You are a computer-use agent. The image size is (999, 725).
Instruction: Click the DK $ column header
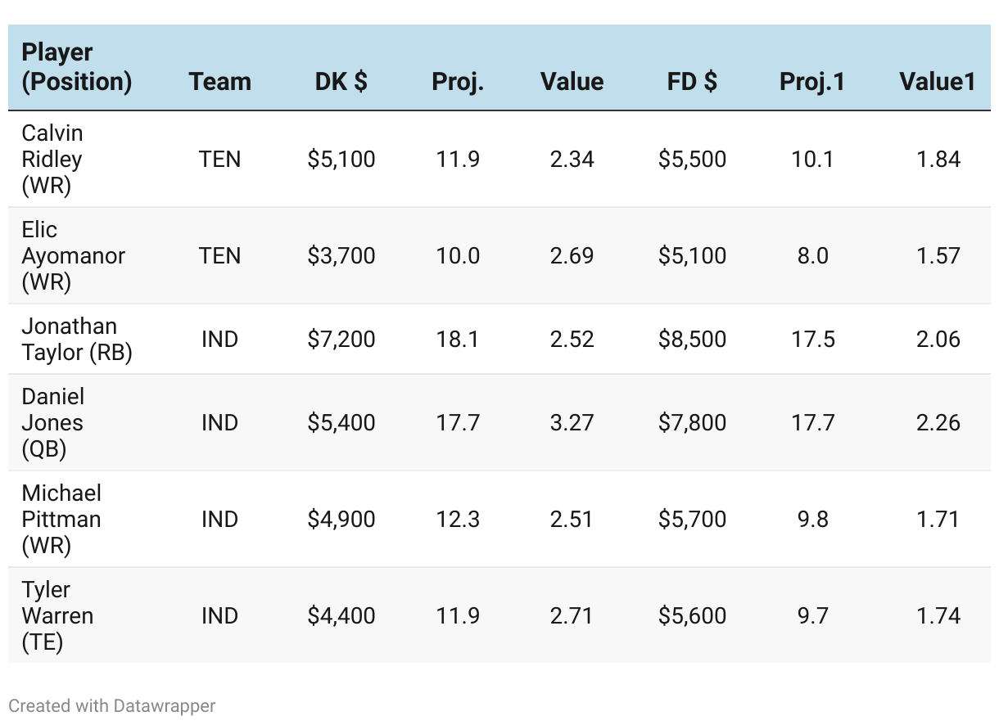coord(341,82)
